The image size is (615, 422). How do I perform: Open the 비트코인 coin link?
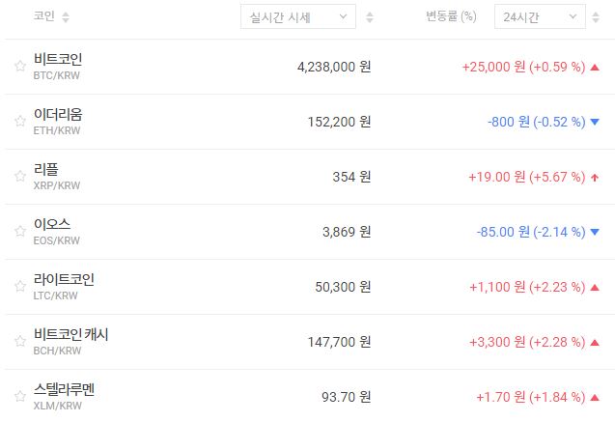(x=58, y=59)
